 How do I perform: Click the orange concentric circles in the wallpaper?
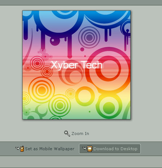pos(41,90)
